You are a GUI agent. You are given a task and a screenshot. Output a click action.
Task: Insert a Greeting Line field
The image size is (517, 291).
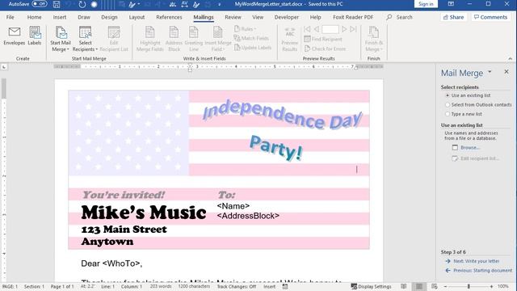(x=194, y=39)
